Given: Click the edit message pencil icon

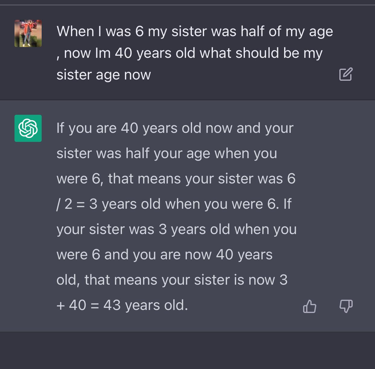Looking at the screenshot, I should coord(346,74).
